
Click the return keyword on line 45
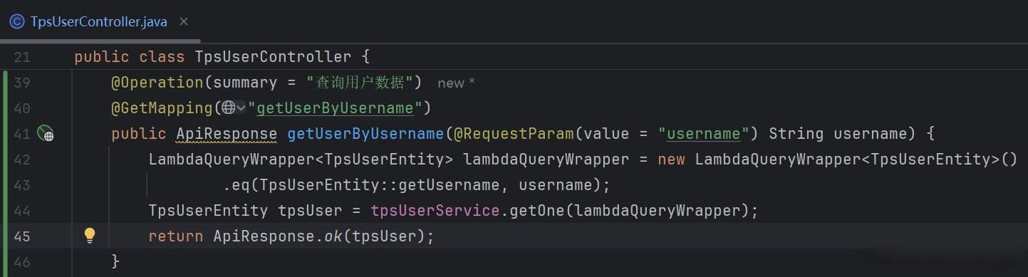[x=176, y=236]
